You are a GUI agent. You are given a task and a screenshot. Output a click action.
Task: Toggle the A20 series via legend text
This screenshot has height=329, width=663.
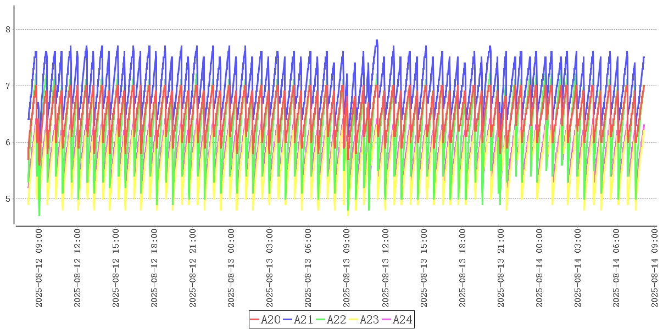click(x=270, y=320)
